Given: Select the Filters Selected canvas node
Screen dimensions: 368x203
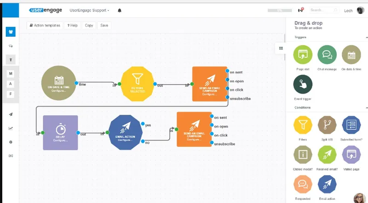Looking at the screenshot, I should click(137, 84).
